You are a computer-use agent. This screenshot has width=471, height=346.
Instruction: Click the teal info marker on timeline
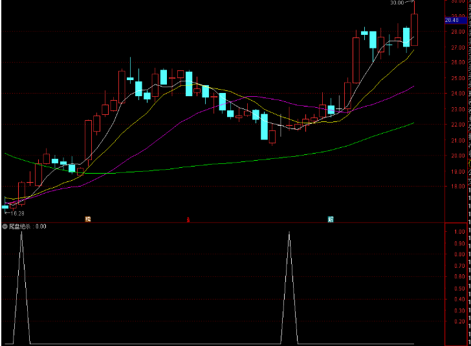331,219
